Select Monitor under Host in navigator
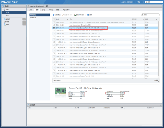This screenshot has width=164, height=128. click(14, 15)
